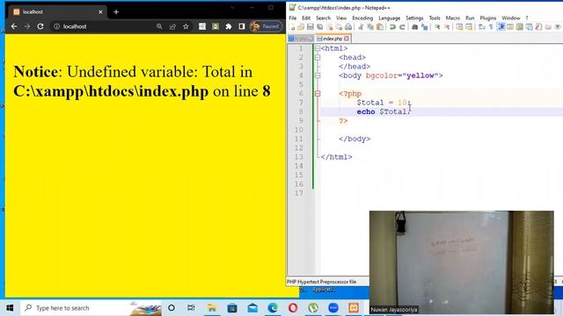
Task: Collapse the body tag fold marker
Action: [318, 75]
